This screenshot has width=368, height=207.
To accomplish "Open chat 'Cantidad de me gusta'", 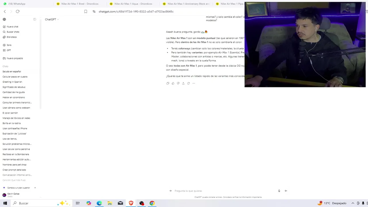I will click(x=14, y=92).
